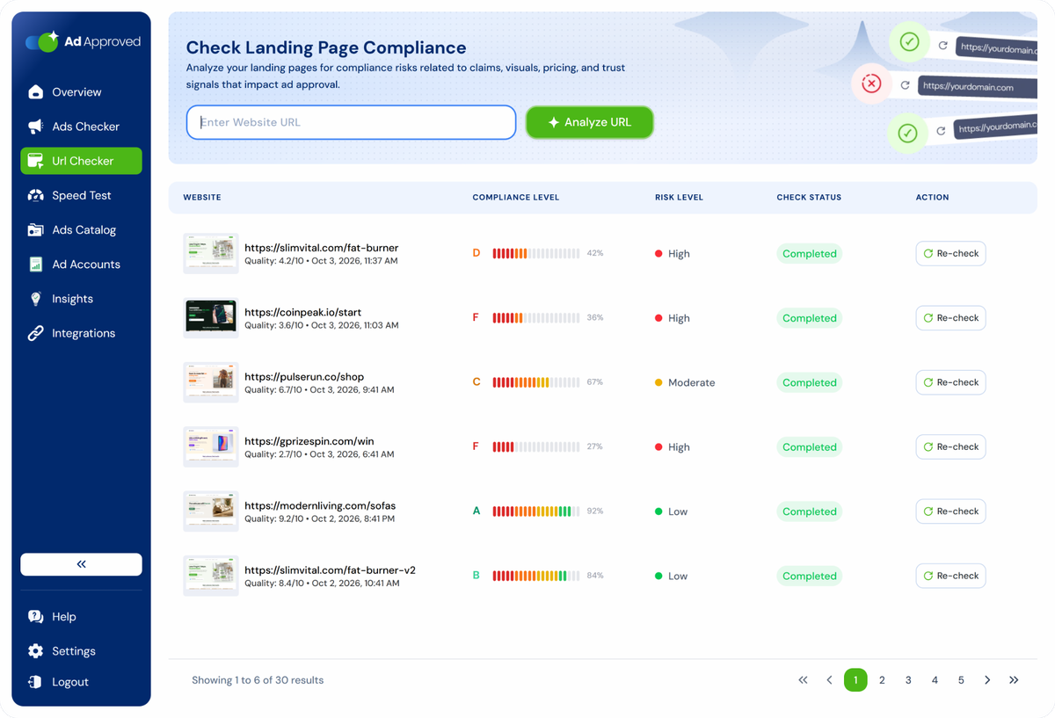1055x718 pixels.
Task: Go to next results page
Action: coord(987,680)
